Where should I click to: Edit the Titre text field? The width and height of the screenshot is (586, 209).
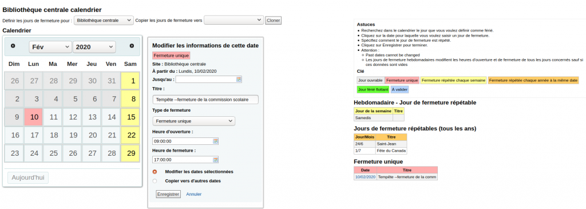[x=205, y=100]
